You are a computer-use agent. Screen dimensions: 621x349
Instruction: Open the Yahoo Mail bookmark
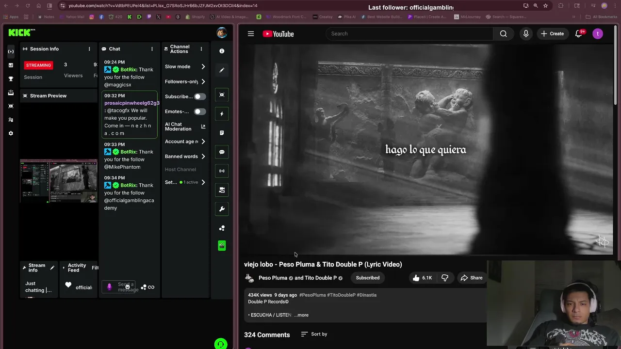[x=71, y=17]
